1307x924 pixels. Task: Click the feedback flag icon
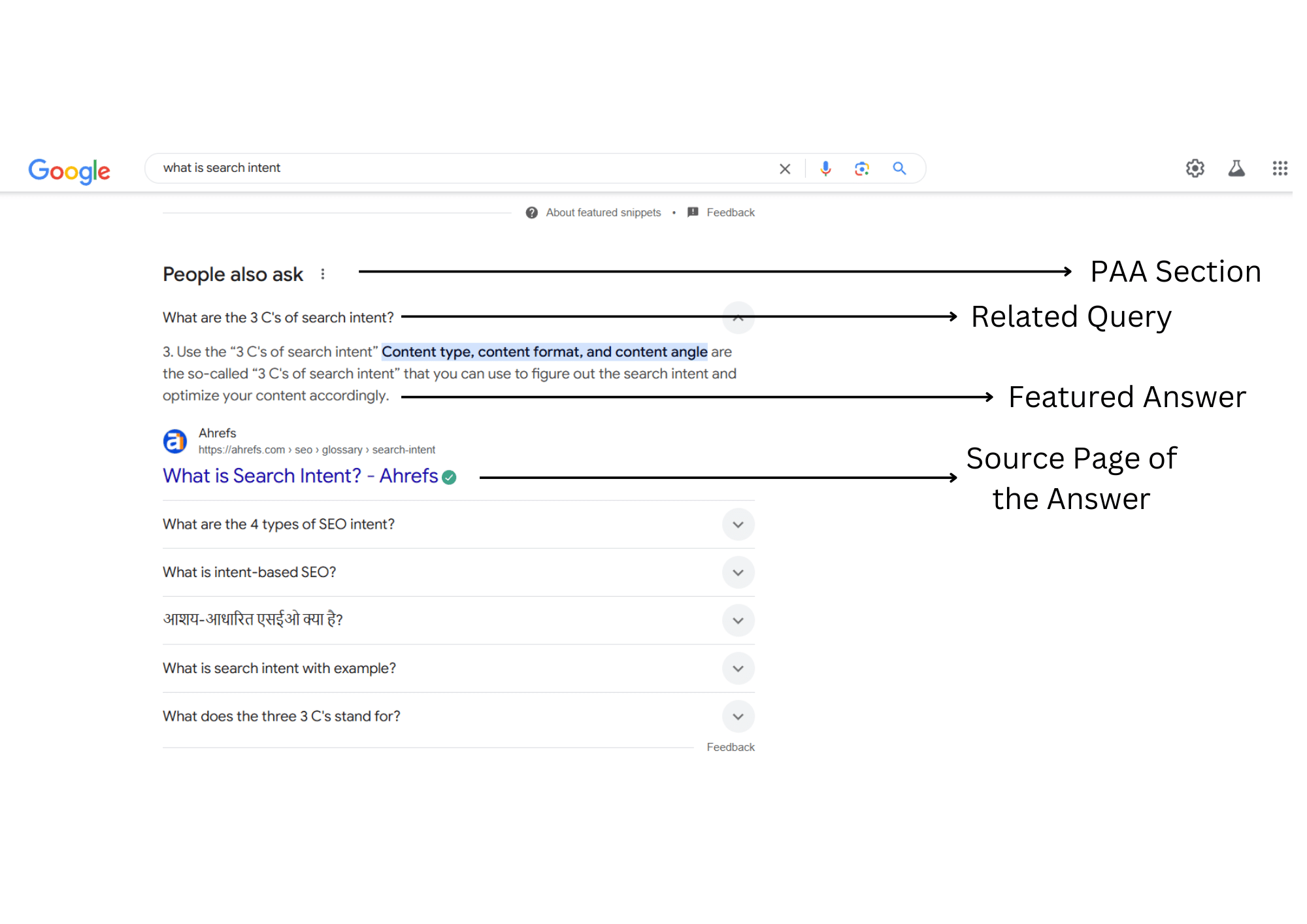693,212
